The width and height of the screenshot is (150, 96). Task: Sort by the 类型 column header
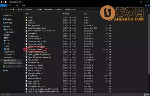pos(85,14)
